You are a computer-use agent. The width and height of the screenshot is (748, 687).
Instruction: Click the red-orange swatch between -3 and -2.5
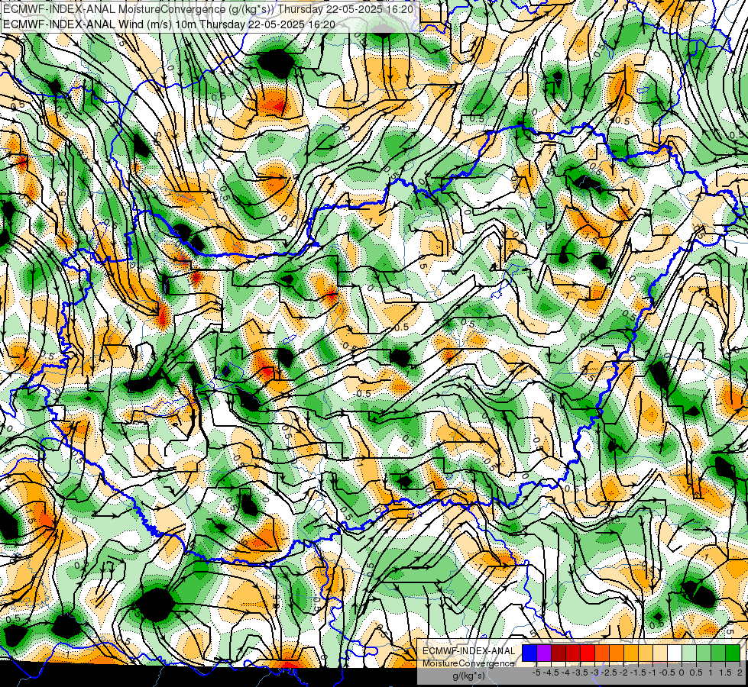click(602, 653)
